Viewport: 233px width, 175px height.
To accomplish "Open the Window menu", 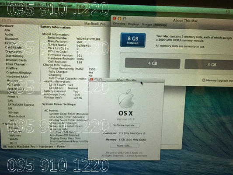I will click(x=65, y=6).
